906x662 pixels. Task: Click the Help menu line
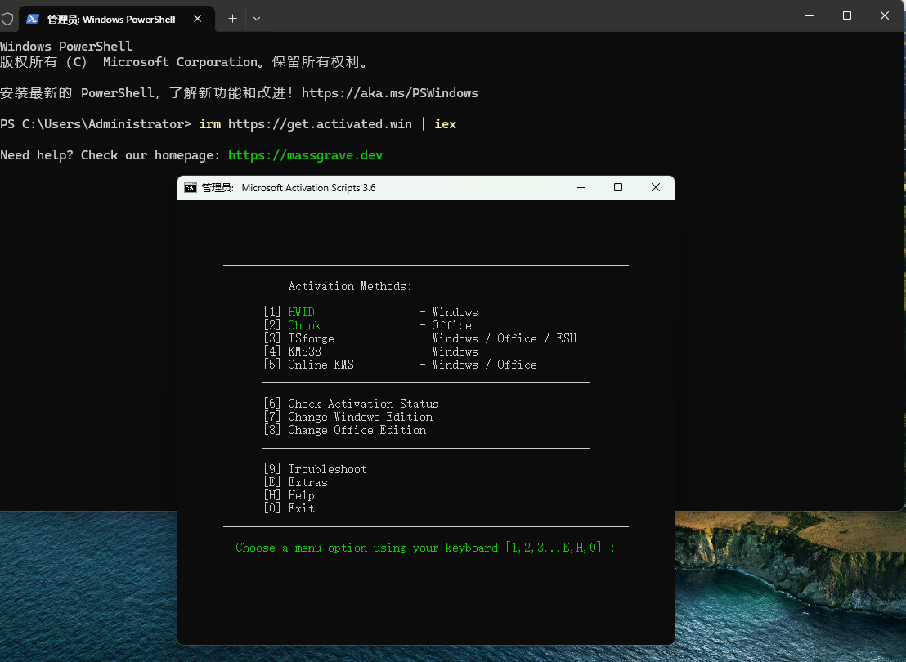pyautogui.click(x=289, y=495)
